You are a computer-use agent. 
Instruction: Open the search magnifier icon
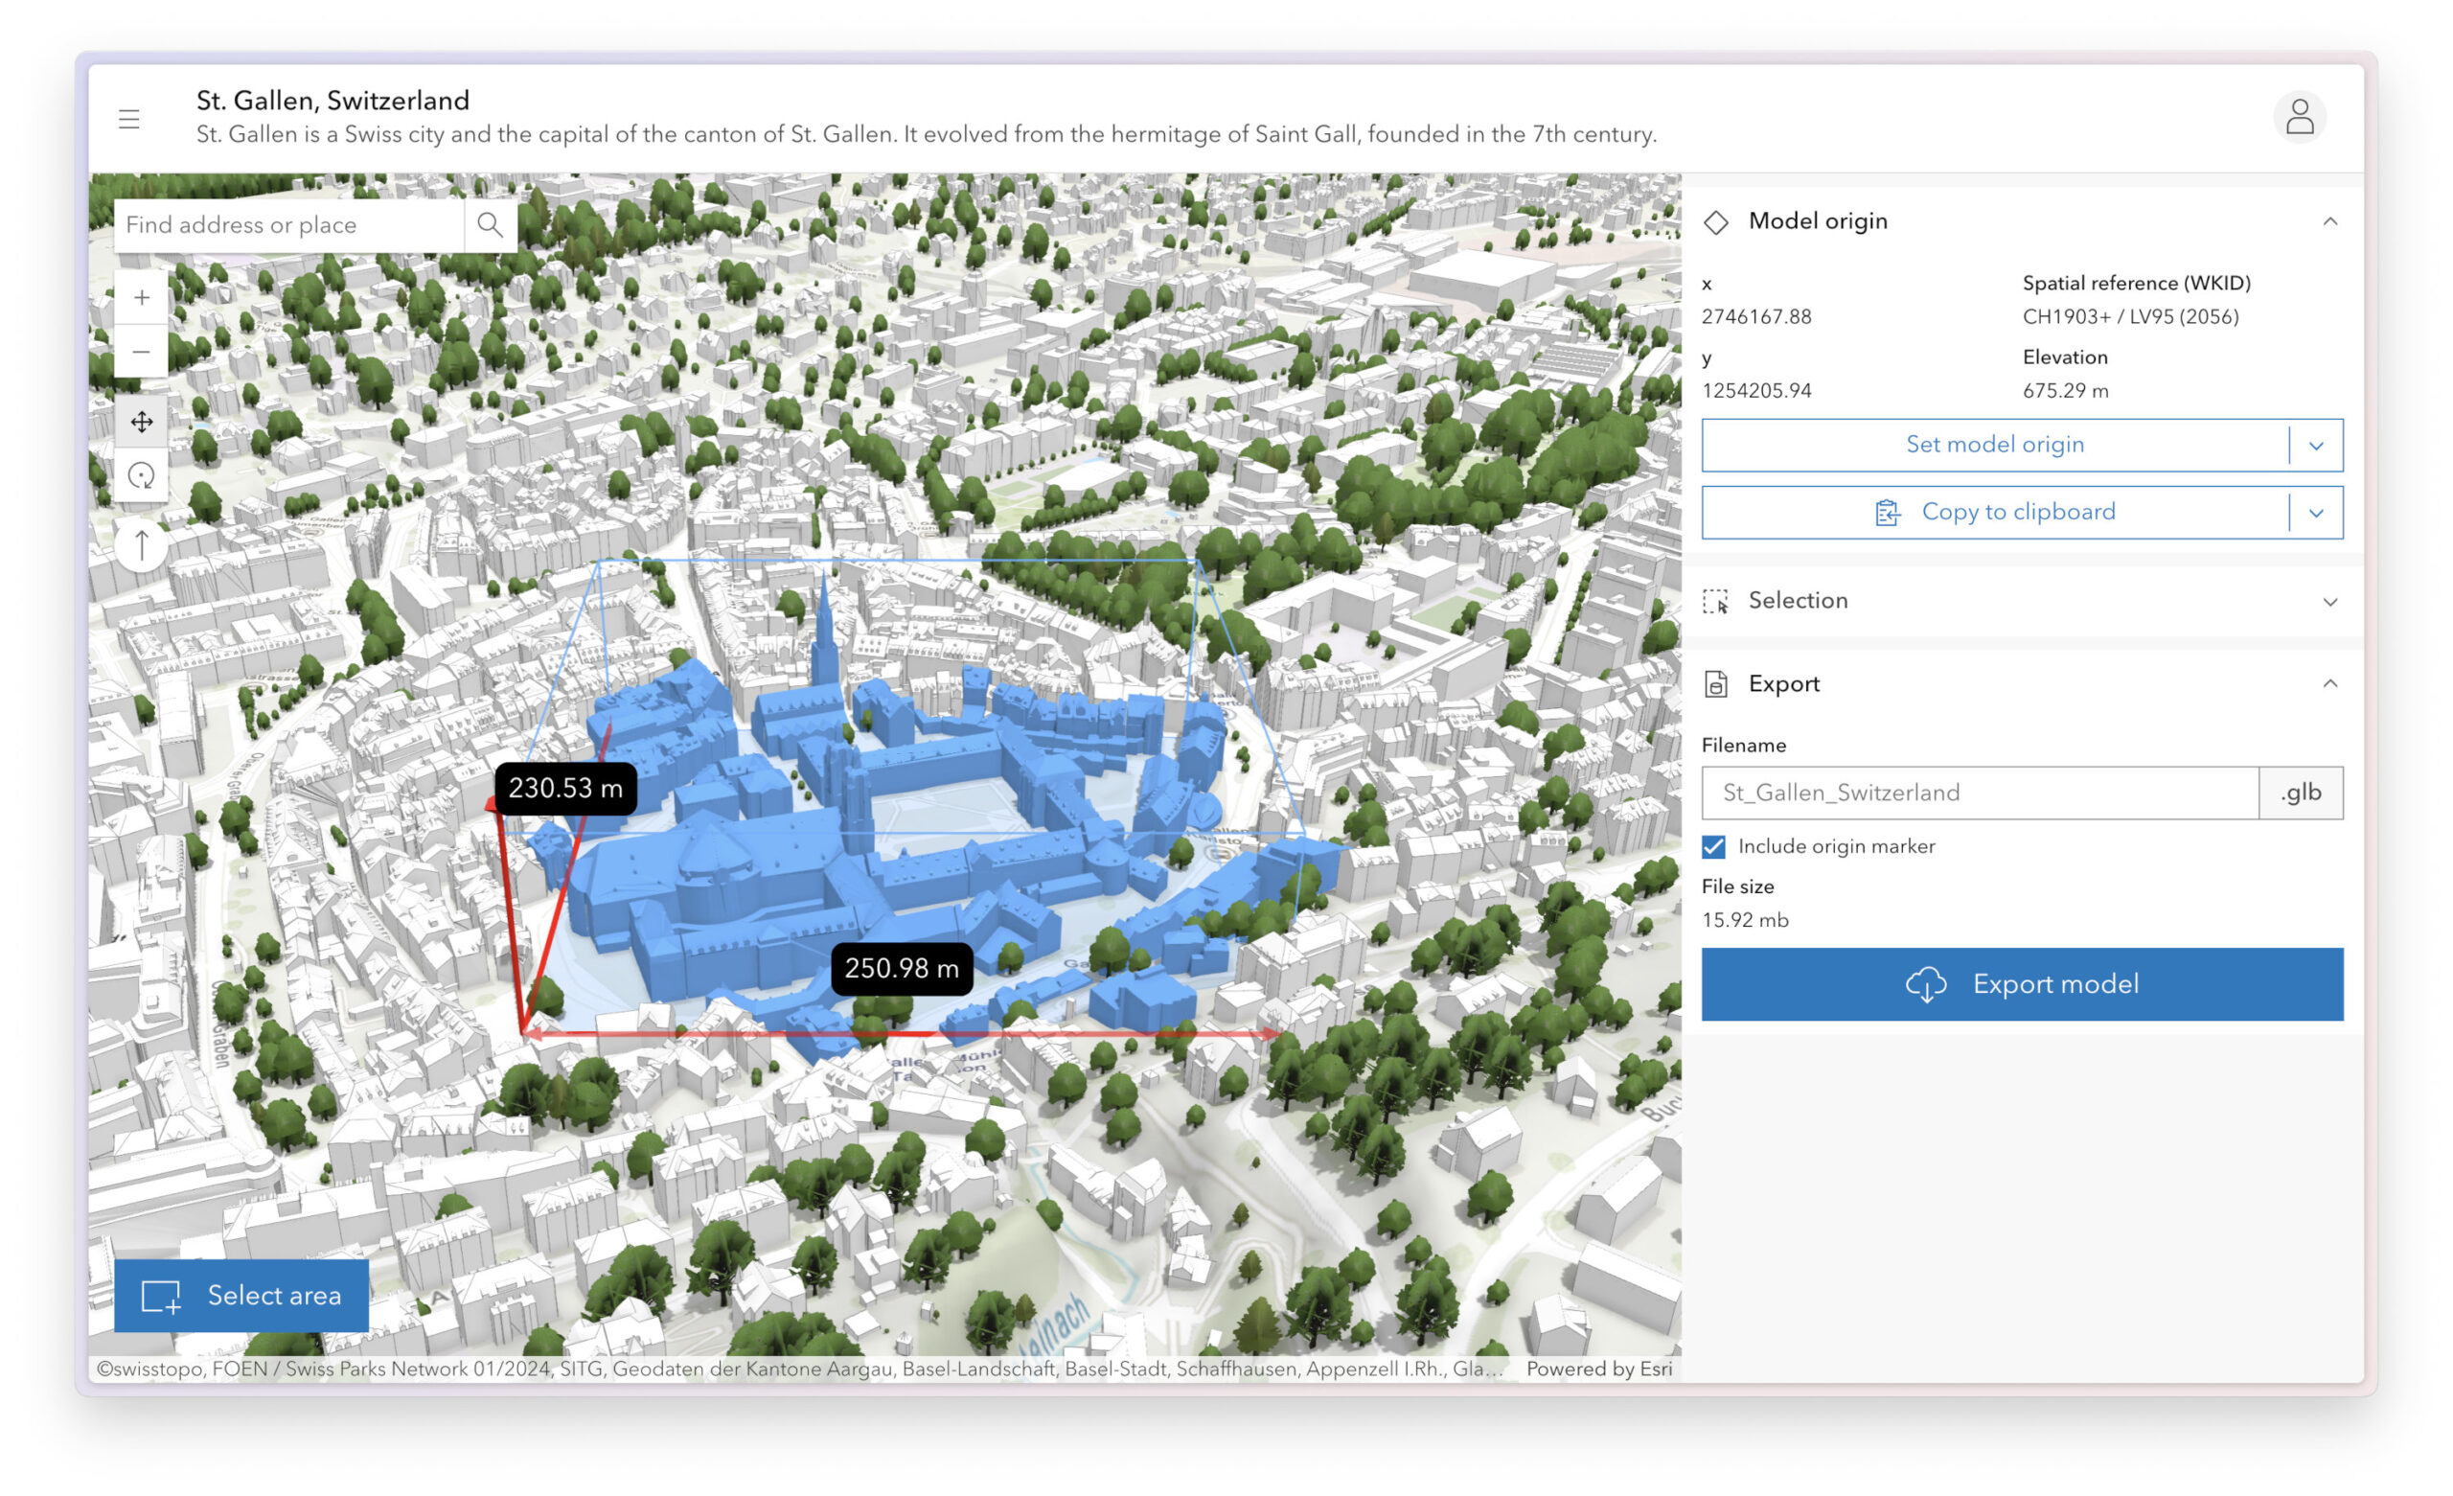click(490, 224)
